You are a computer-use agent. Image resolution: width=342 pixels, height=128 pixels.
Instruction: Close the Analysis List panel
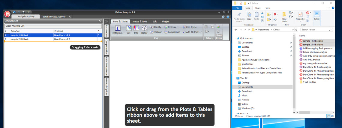point(100,21)
